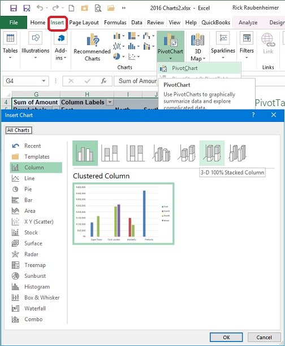The image size is (285, 346).
Task: Click the Open folder icon in quick access toolbar
Action: click(111, 8)
